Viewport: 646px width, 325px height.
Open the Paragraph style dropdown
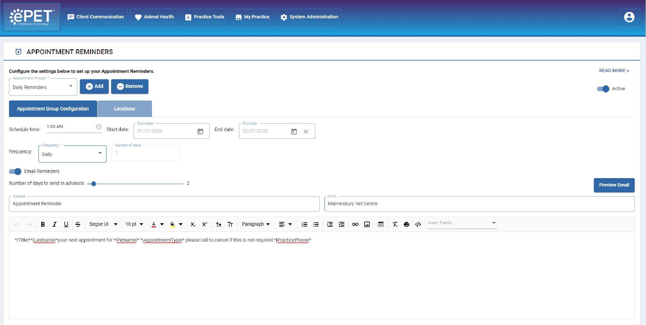[256, 225]
